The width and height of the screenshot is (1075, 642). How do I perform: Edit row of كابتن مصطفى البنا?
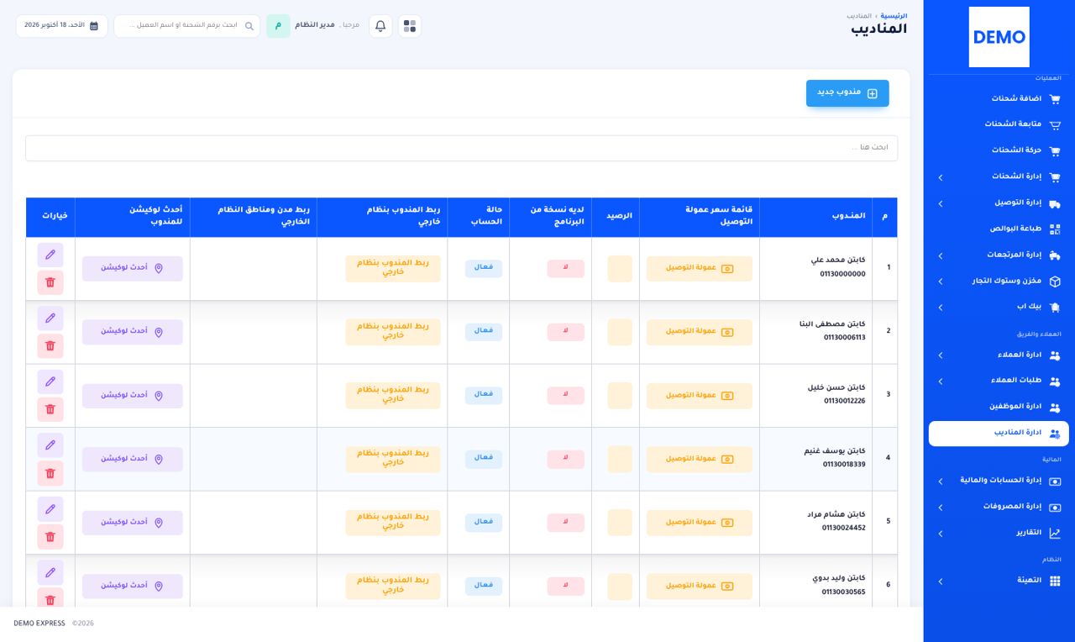point(50,318)
